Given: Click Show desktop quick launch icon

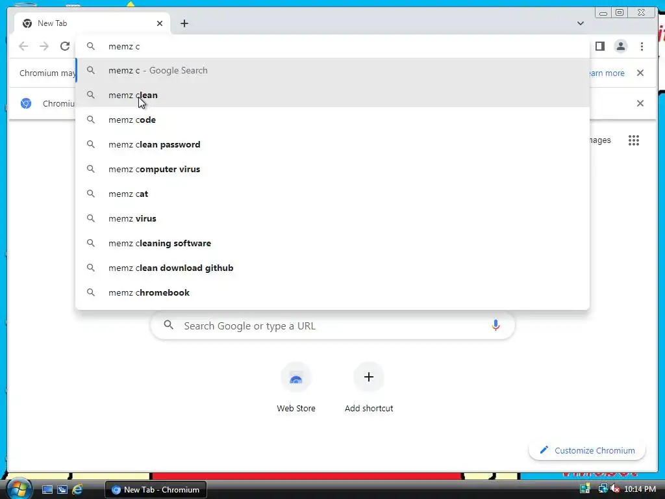Looking at the screenshot, I should point(47,490).
